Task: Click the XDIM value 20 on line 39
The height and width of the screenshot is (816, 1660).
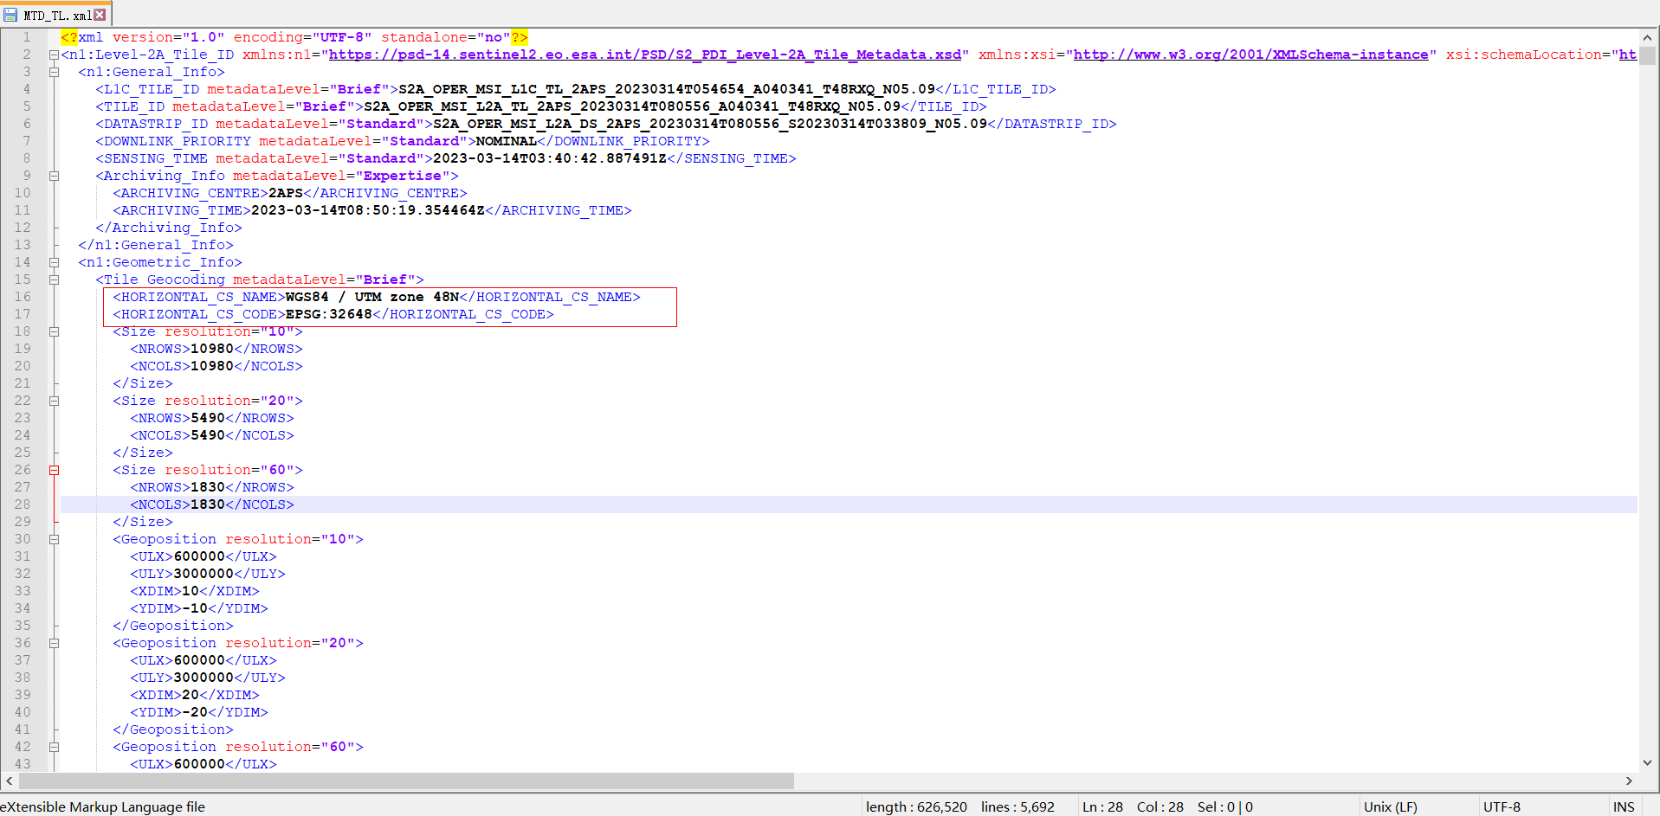Action: [x=191, y=695]
